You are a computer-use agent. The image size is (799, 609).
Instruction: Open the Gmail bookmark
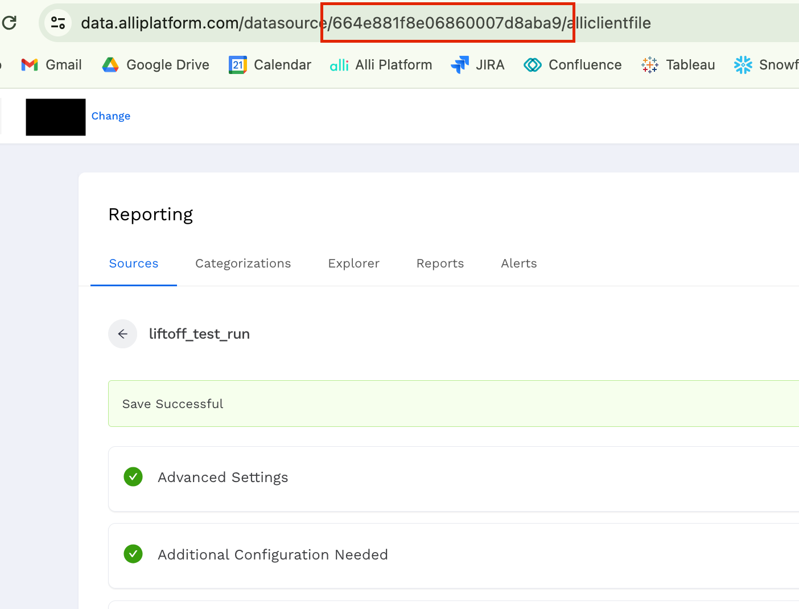(52, 65)
